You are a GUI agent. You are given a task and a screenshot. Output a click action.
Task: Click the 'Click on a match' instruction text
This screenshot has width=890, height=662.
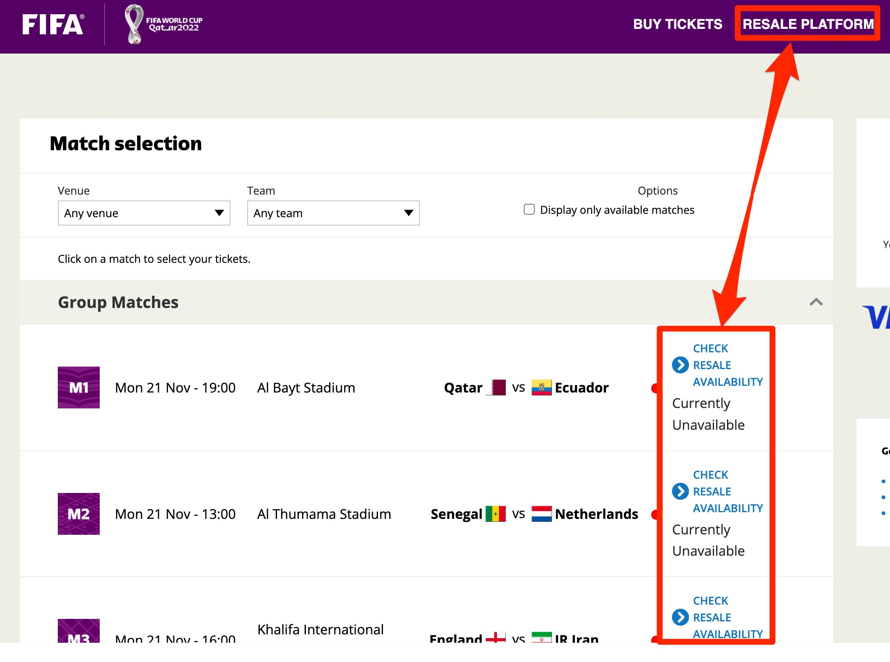154,259
